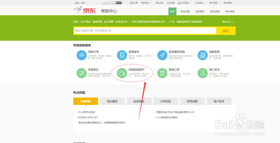
Task: Click the 查询订单 title
Action: tap(94, 52)
